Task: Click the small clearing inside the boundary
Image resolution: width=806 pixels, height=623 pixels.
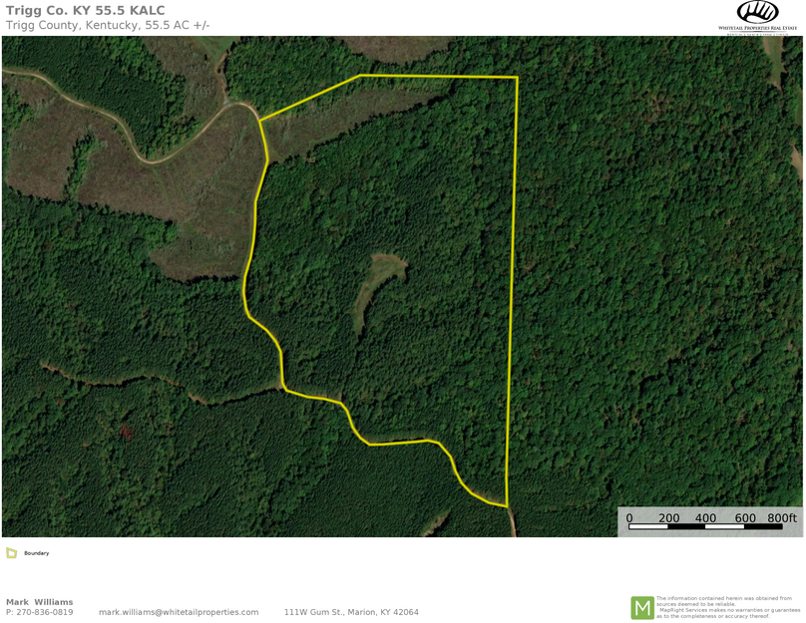Action: (x=377, y=288)
